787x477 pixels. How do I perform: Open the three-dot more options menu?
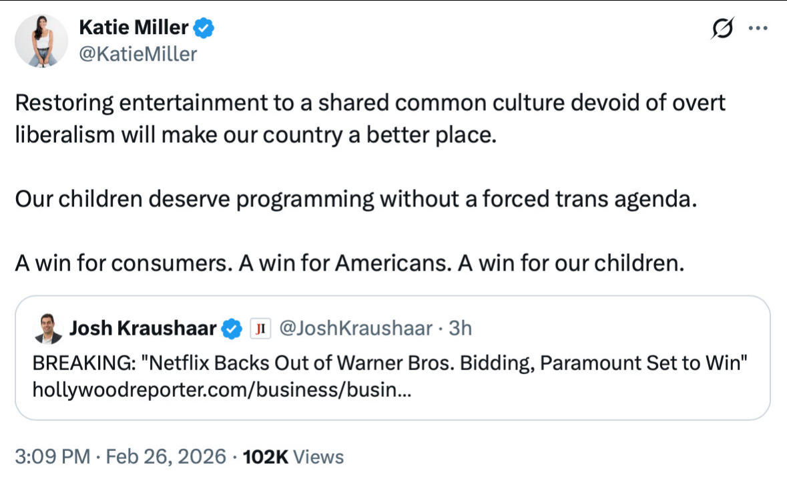point(758,29)
